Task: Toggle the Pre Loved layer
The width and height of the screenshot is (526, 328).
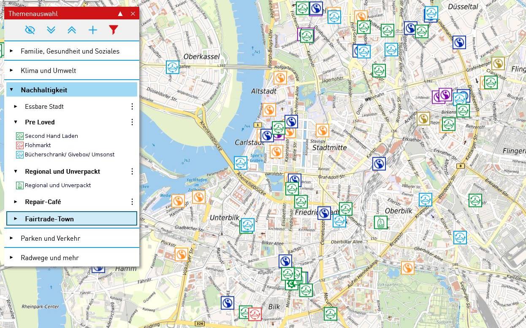Action: point(40,122)
